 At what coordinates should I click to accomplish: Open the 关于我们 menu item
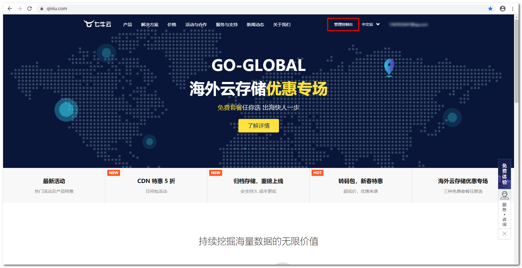pyautogui.click(x=282, y=25)
